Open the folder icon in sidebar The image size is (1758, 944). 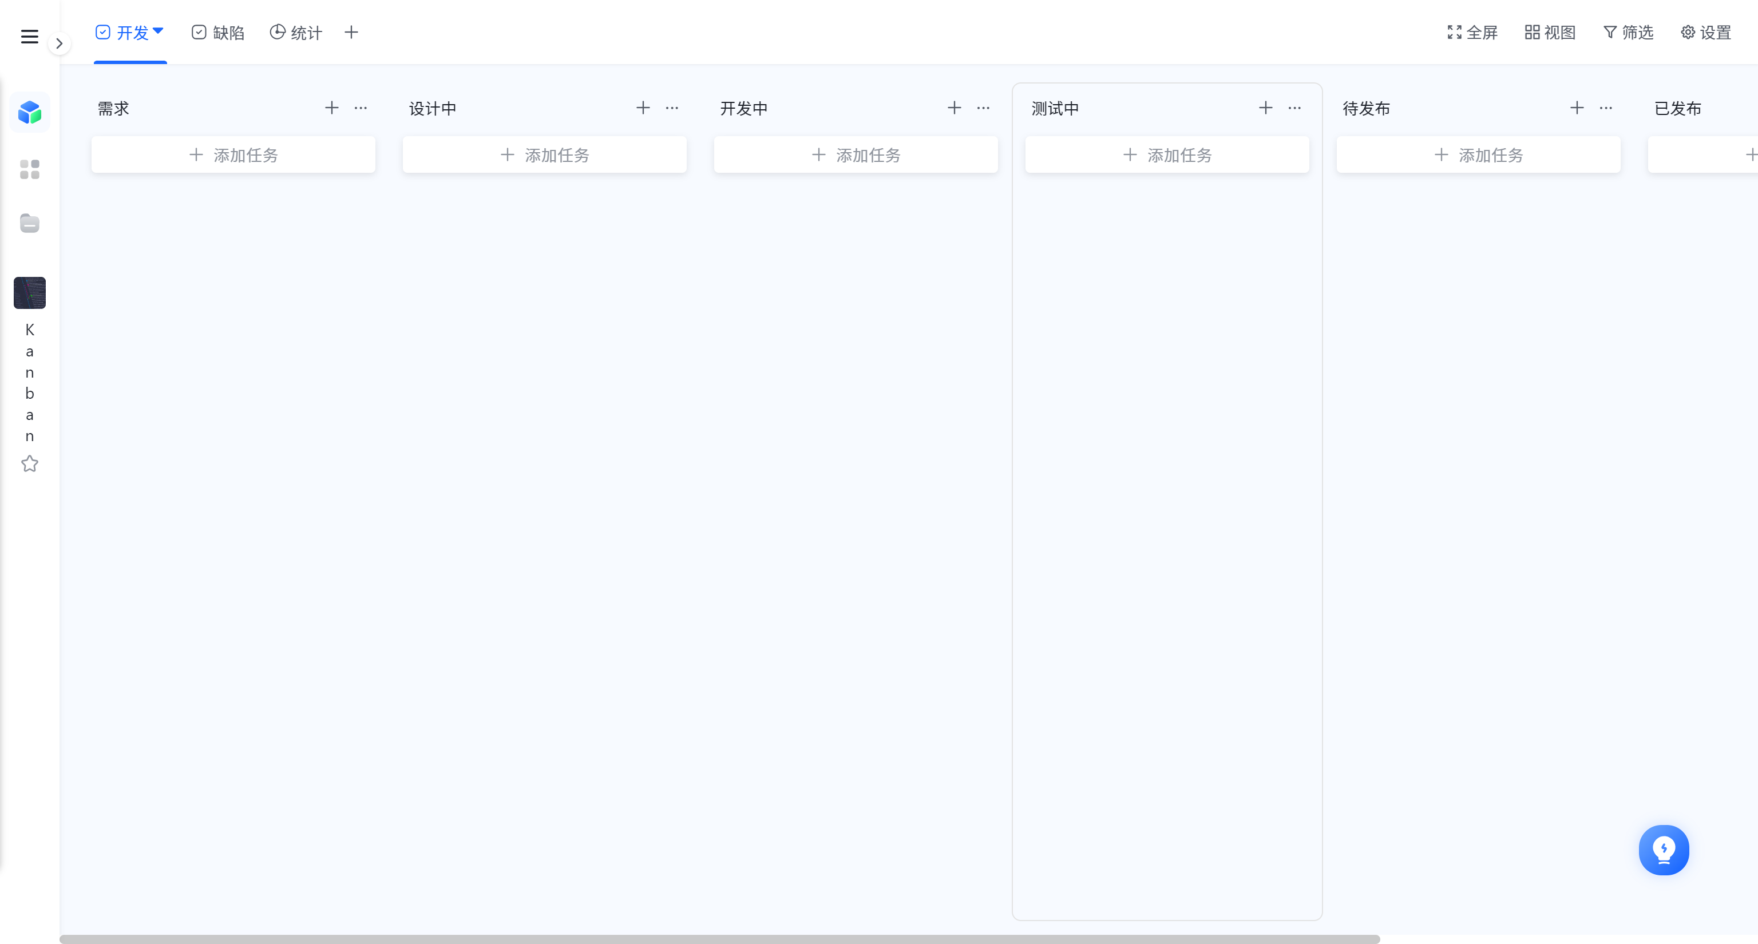[x=29, y=223]
